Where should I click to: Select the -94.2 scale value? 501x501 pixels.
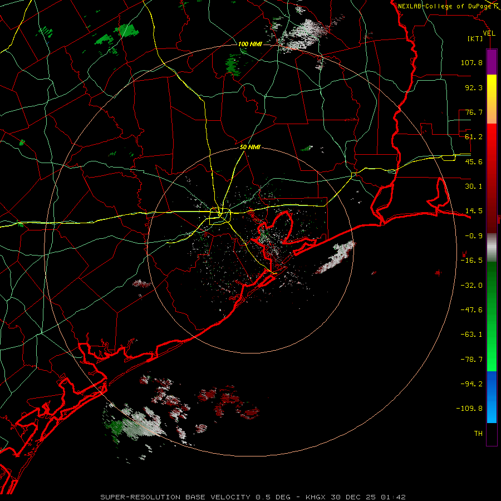click(471, 384)
